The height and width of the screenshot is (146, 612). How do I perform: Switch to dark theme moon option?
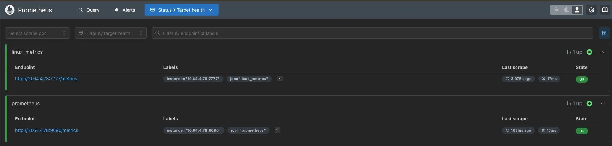coord(567,10)
